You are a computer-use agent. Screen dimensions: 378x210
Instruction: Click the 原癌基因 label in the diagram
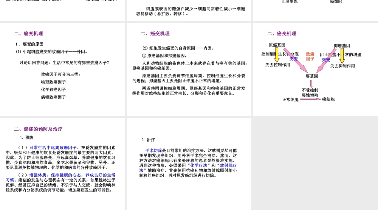(x=277, y=45)
